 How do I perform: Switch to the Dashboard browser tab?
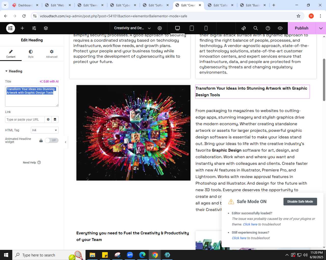tap(25, 5)
